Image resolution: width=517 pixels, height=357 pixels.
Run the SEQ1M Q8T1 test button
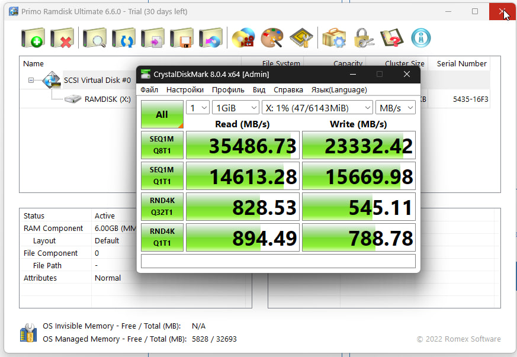(x=162, y=145)
